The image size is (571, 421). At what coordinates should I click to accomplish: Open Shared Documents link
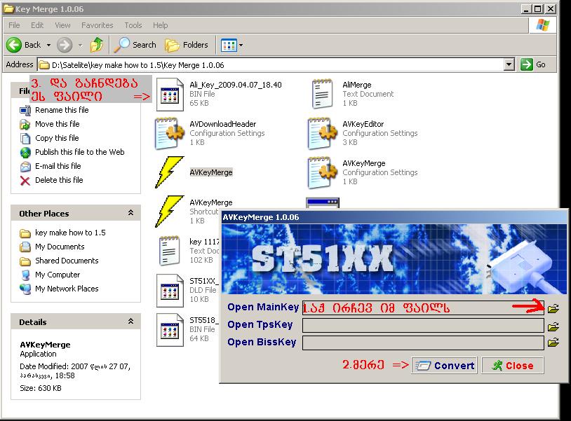pyautogui.click(x=67, y=261)
